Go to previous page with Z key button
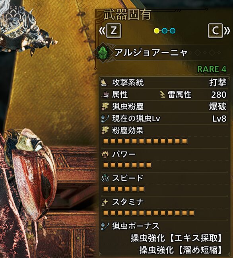Viewport: 233px width, 258px height. point(114,31)
